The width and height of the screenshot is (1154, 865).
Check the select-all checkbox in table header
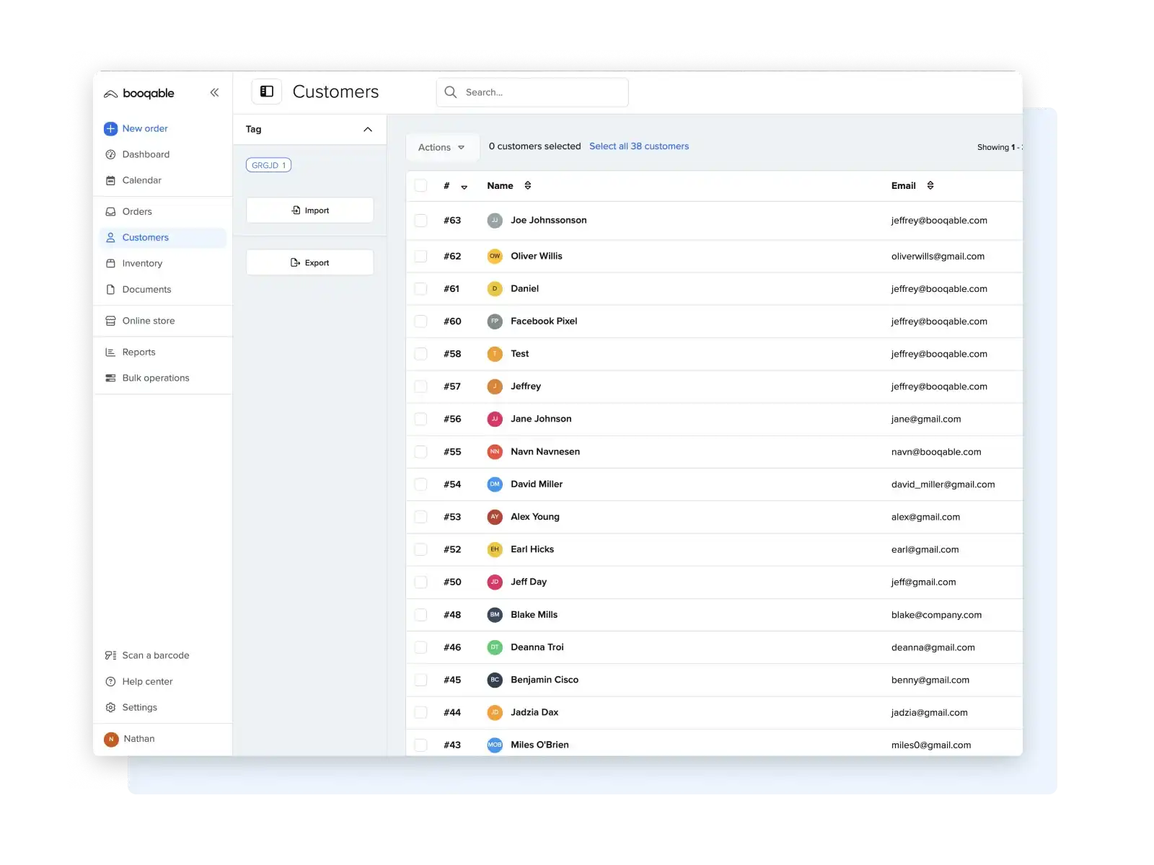coord(420,185)
